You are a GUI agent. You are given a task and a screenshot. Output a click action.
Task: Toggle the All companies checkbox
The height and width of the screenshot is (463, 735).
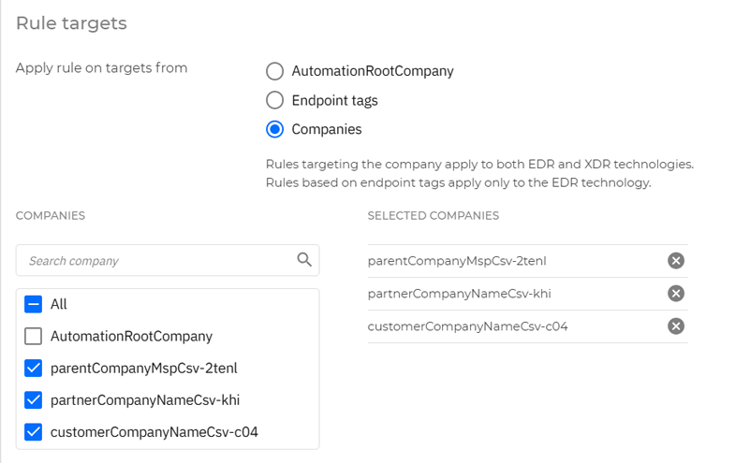pyautogui.click(x=34, y=304)
